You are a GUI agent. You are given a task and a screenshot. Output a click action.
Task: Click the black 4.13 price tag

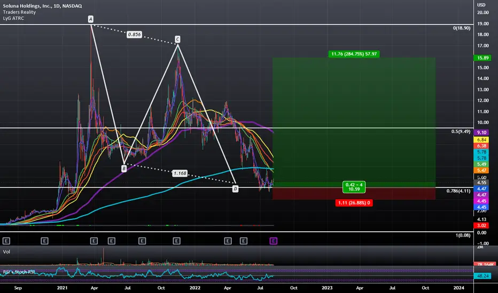pyautogui.click(x=481, y=219)
